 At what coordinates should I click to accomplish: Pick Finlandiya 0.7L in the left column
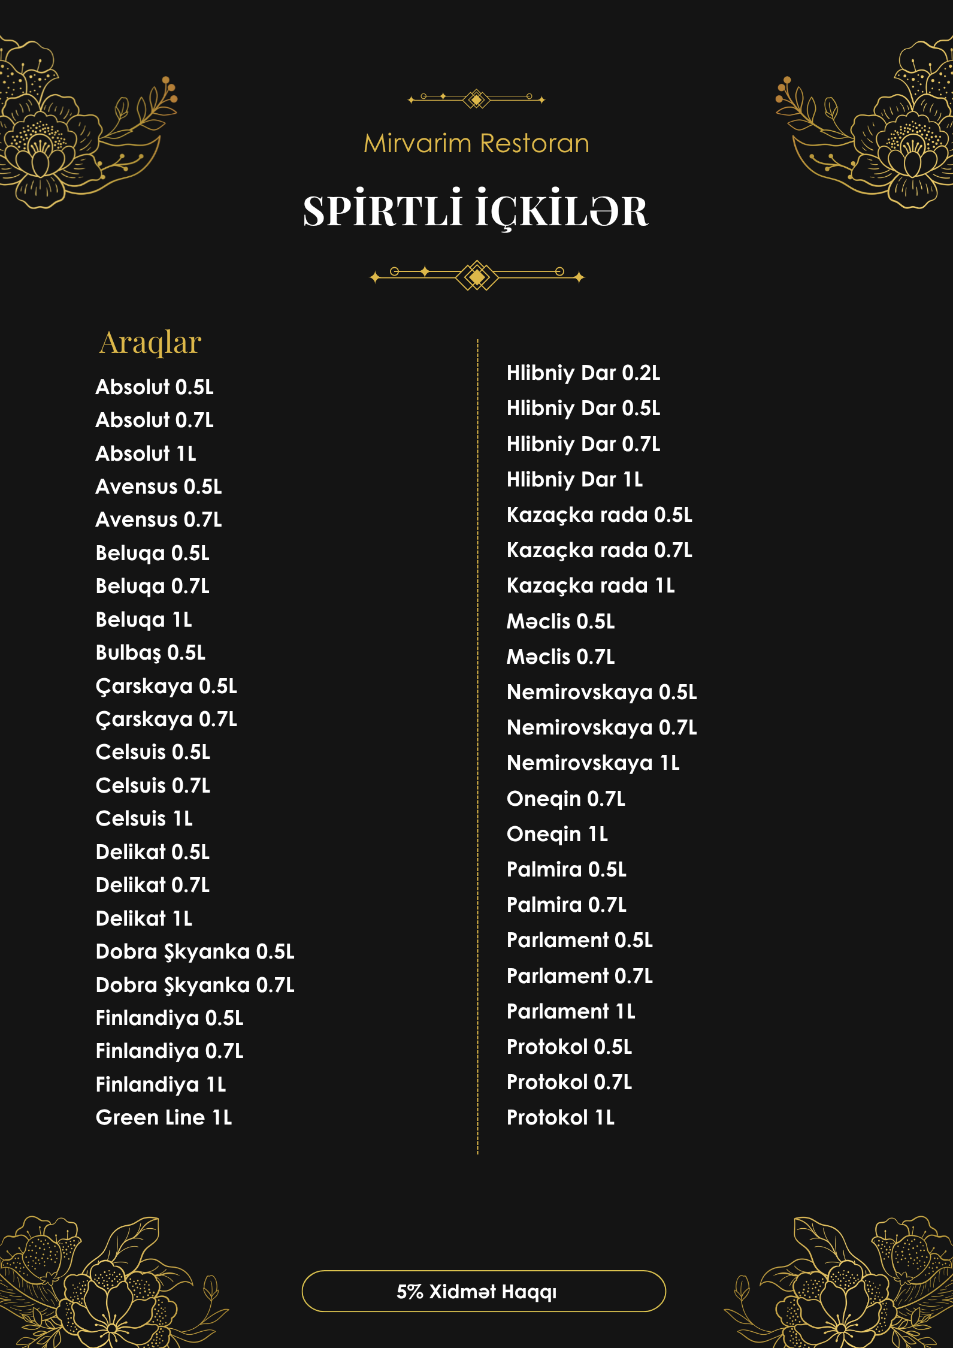pos(170,1051)
